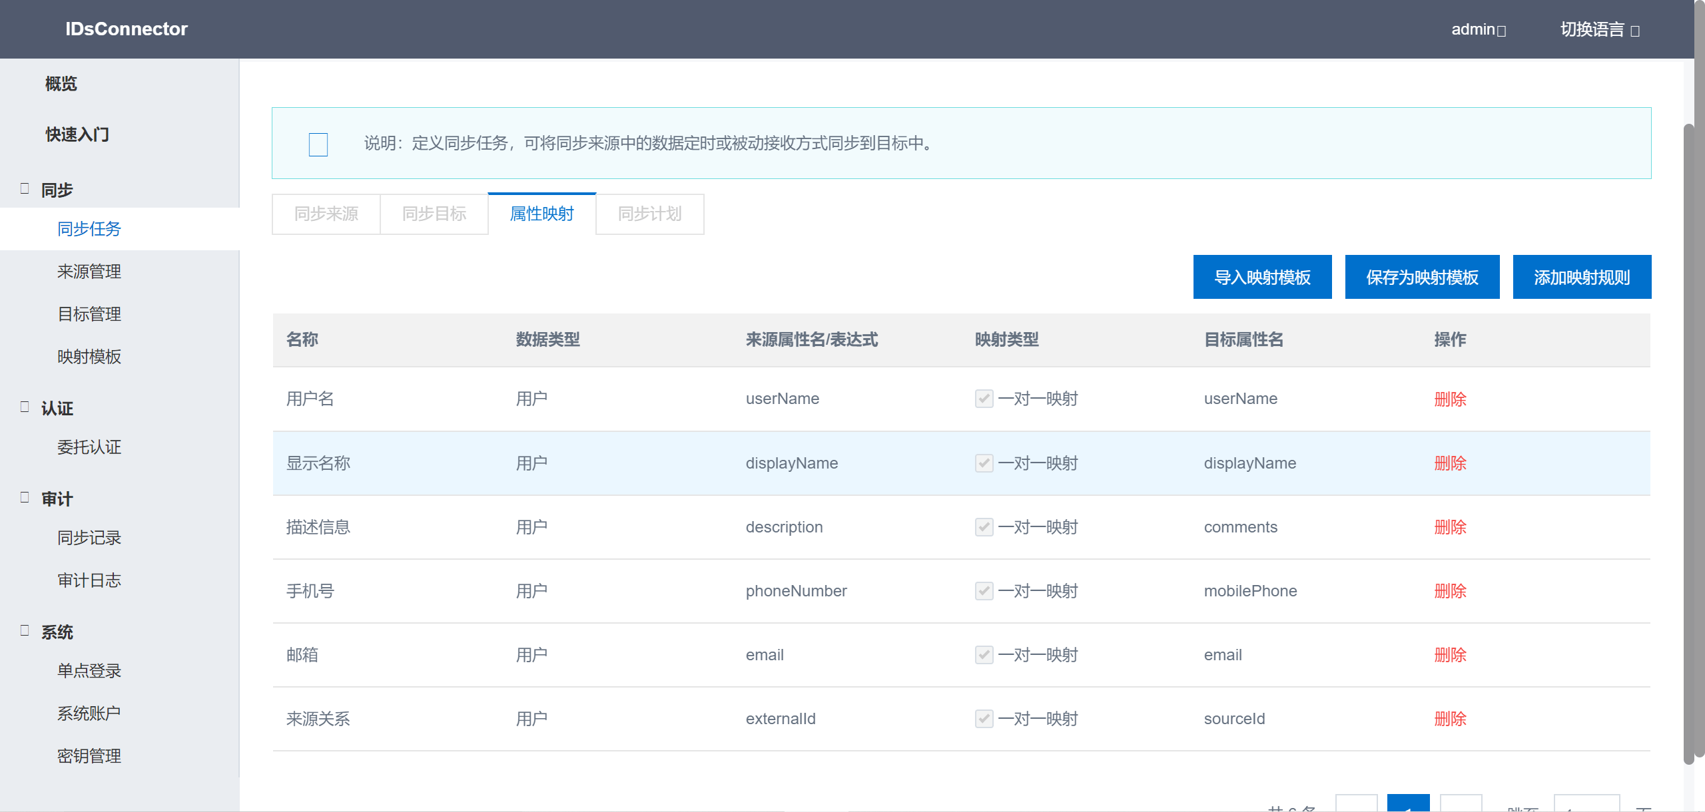Screen dimensions: 1705x812
Task: Click the info icon in notice banner
Action: tap(318, 144)
